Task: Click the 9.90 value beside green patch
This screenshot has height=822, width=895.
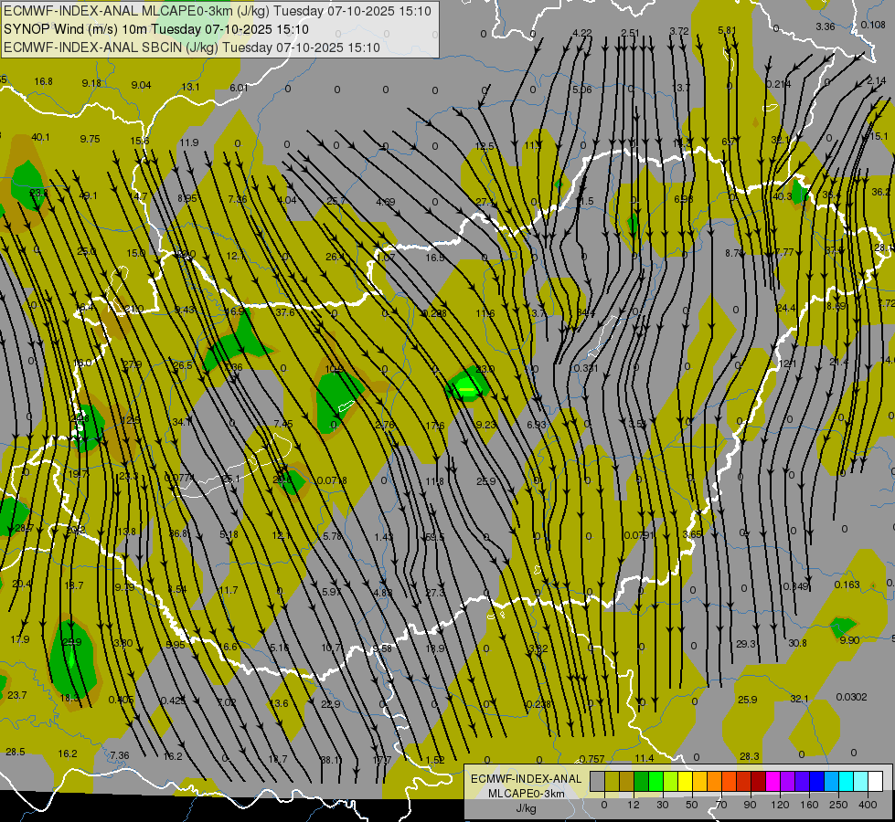Action: (x=849, y=640)
